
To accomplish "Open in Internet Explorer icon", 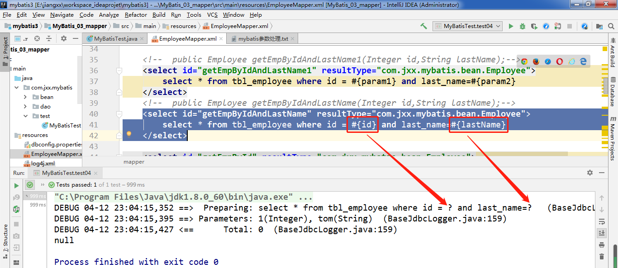I will click(x=572, y=61).
